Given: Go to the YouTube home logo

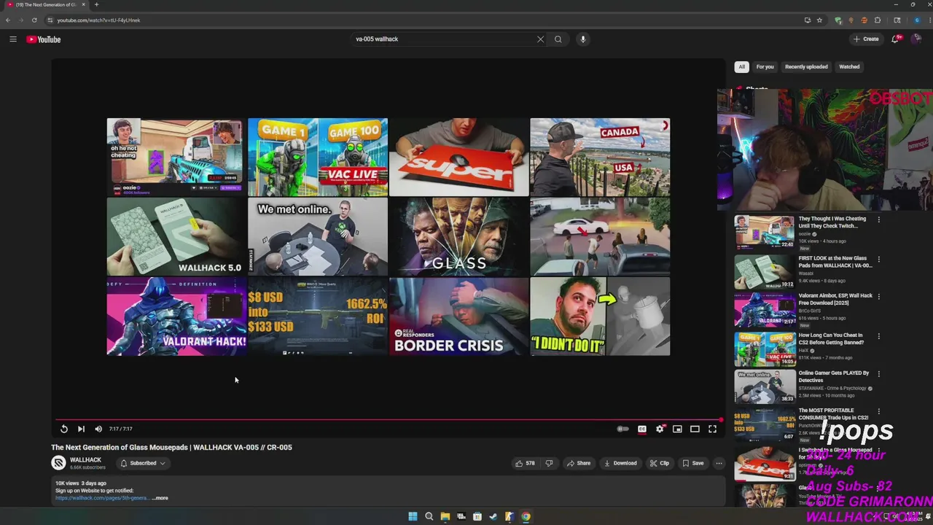Looking at the screenshot, I should [x=44, y=39].
